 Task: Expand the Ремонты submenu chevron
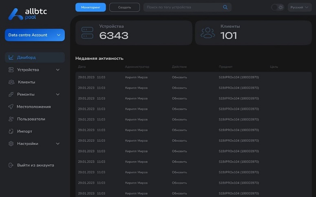tap(58, 94)
